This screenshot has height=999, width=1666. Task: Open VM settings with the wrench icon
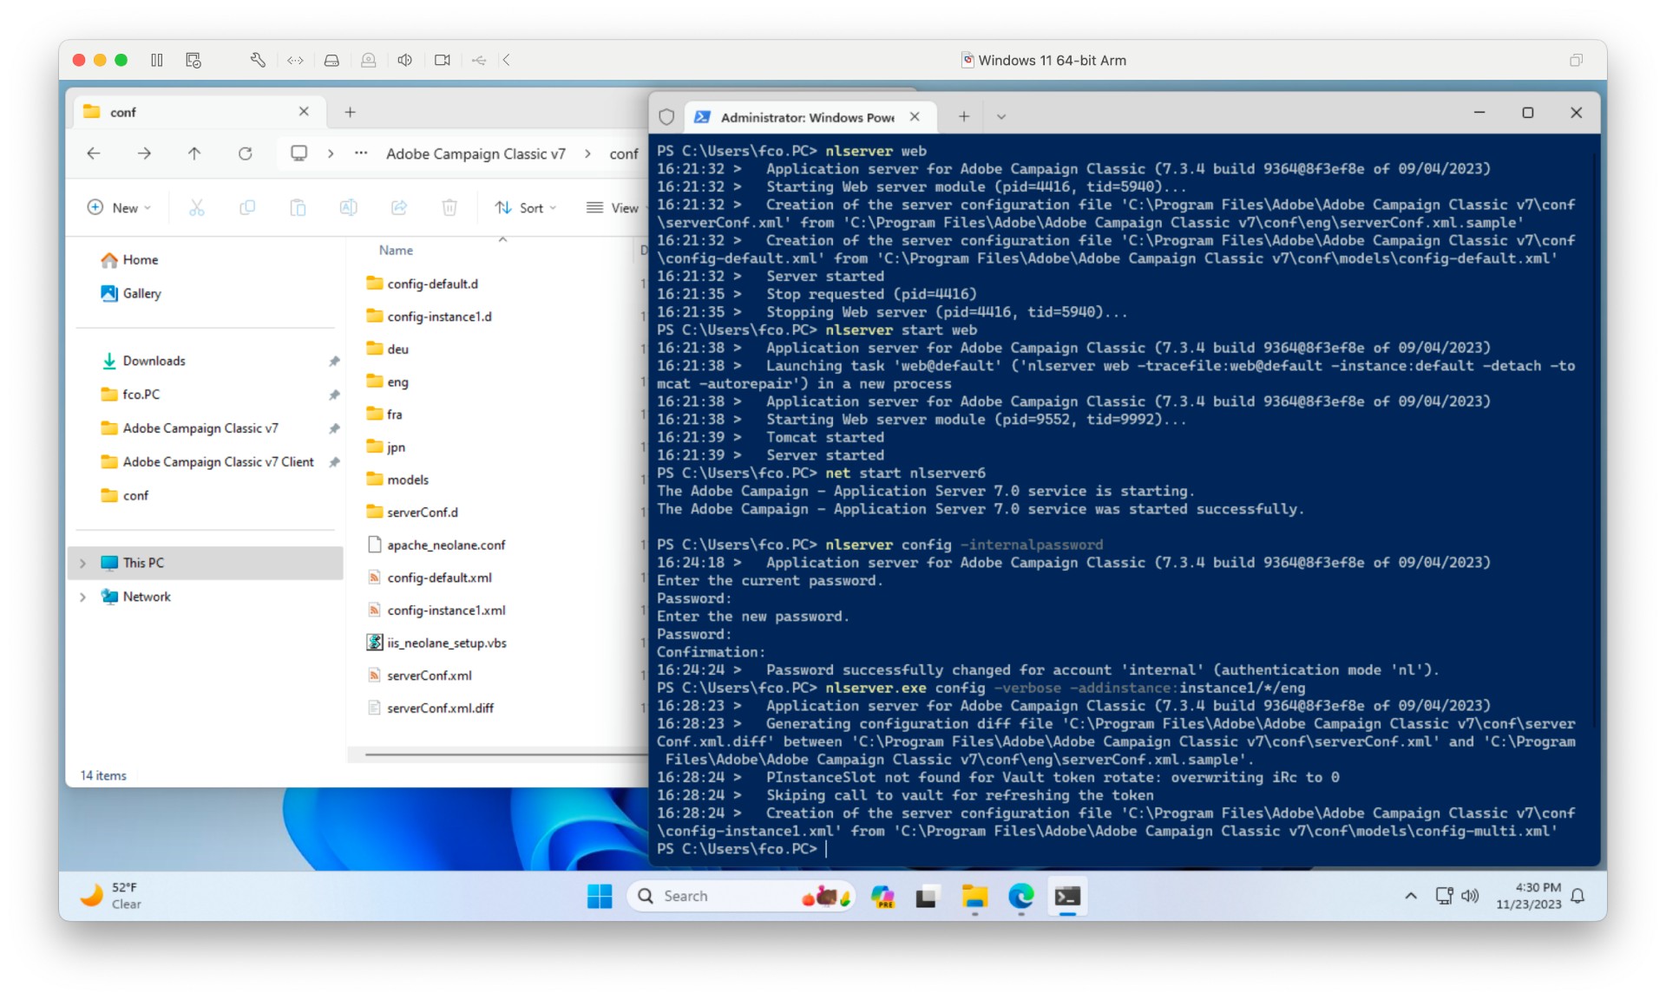pos(257,60)
